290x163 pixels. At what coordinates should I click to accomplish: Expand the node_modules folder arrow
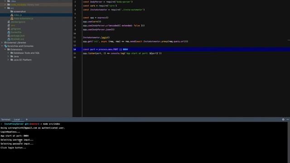[5, 5]
